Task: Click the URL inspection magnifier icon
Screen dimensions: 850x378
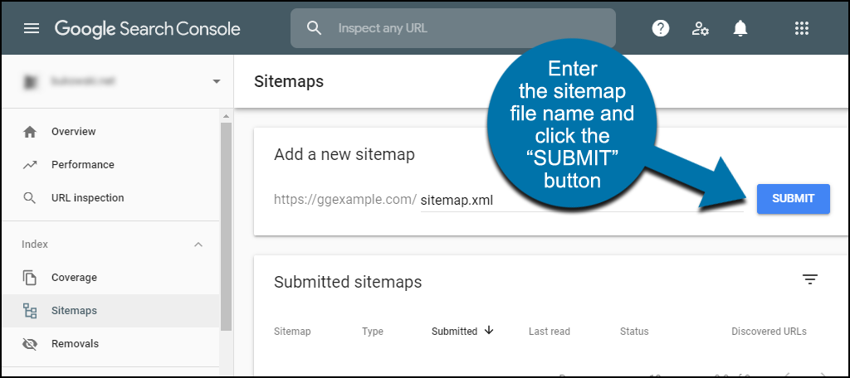Action: click(30, 198)
